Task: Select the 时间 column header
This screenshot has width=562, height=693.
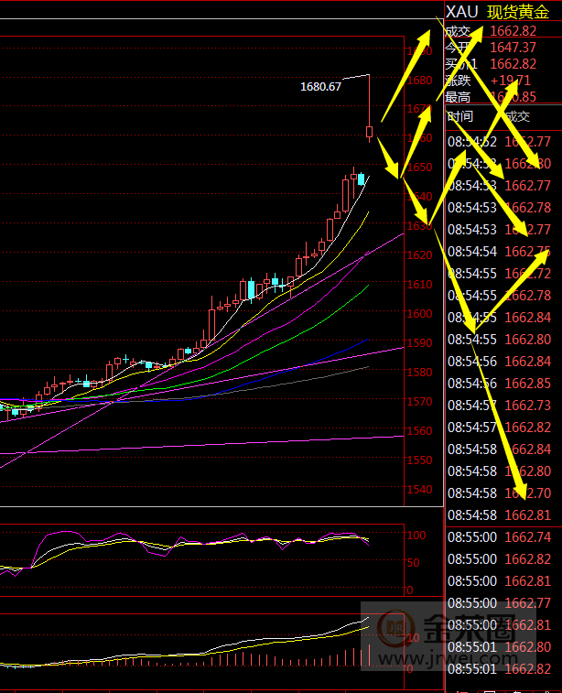Action: pyautogui.click(x=460, y=116)
